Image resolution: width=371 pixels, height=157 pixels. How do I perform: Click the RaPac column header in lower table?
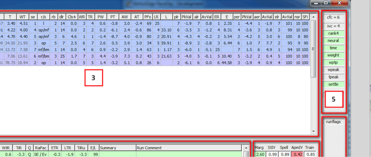pos(41,148)
